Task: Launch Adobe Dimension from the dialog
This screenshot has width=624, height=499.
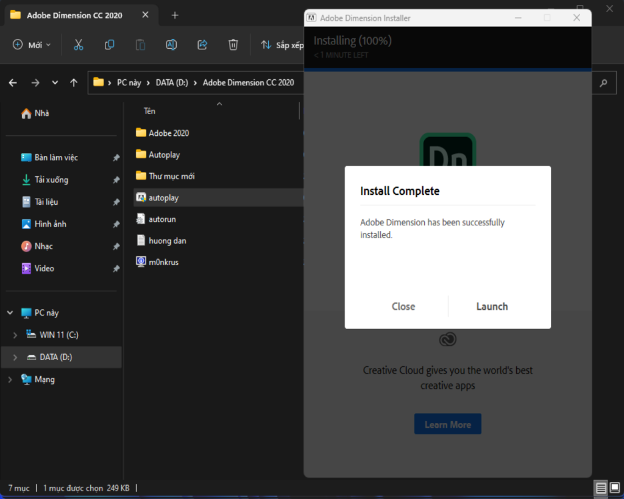Action: (492, 306)
